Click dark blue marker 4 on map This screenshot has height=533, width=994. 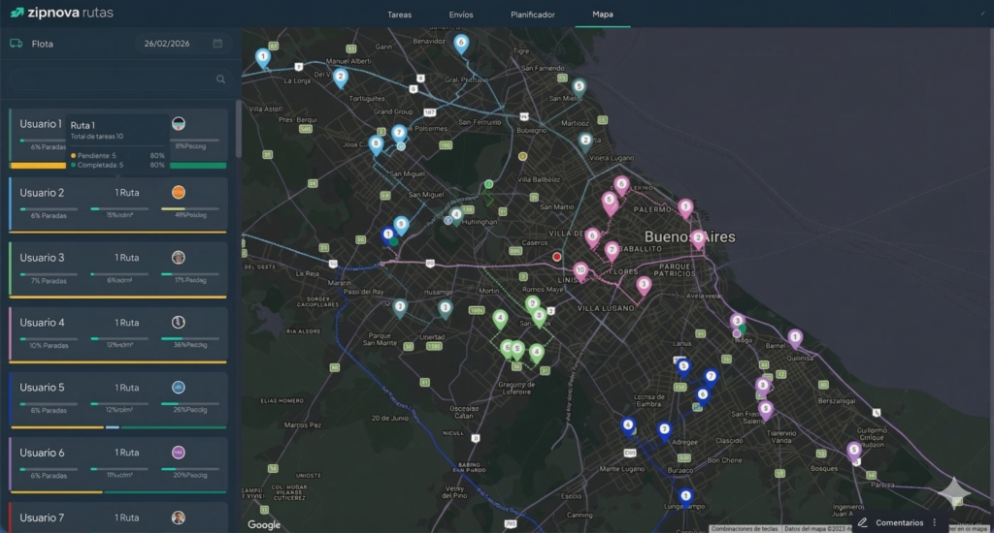pos(628,426)
